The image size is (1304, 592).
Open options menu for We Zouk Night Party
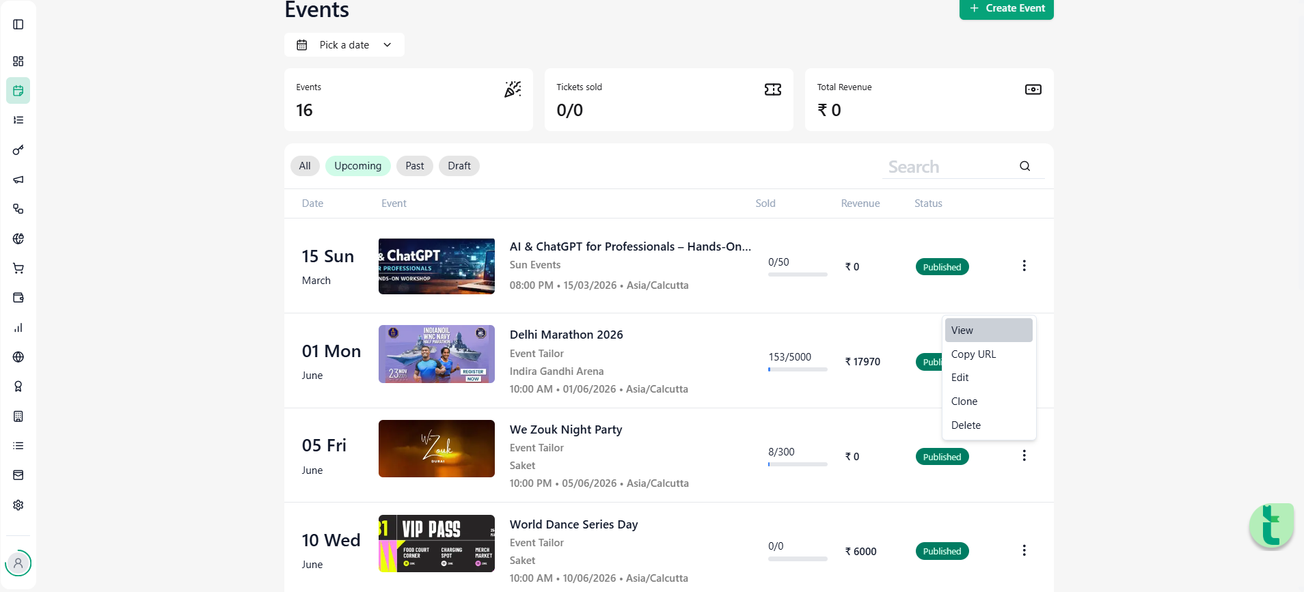[1024, 455]
